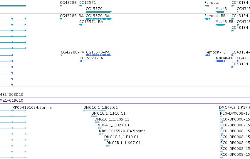The height and width of the screenshot is (159, 250).
Task: Select the CG15570 gene bar
Action: pyautogui.click(x=99, y=12)
